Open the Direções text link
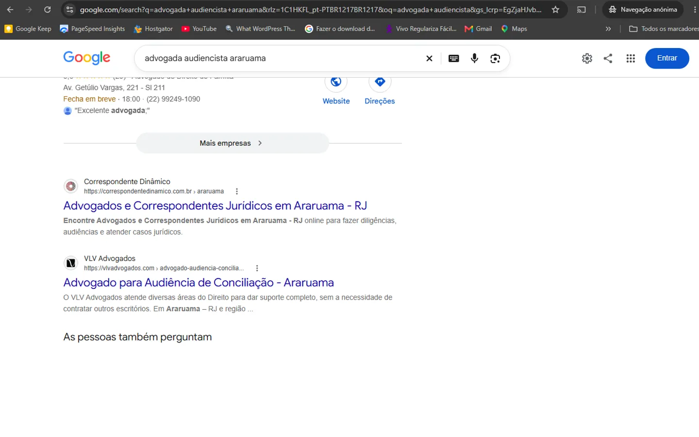The height and width of the screenshot is (437, 699). pos(380,101)
